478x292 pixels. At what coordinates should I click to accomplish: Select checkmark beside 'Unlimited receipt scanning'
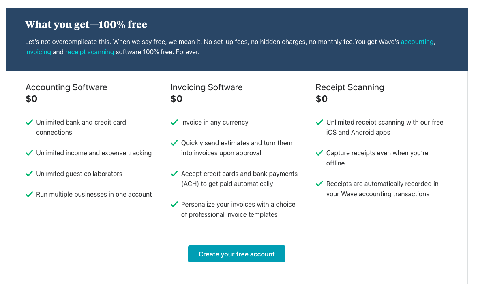[x=319, y=122]
